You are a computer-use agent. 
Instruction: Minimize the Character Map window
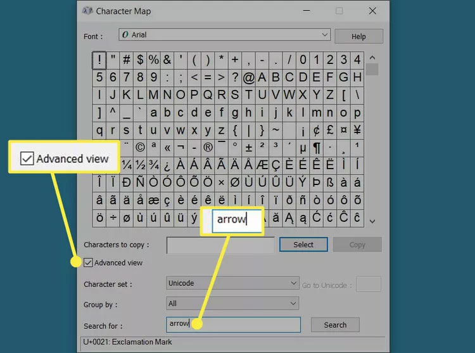[x=307, y=11]
